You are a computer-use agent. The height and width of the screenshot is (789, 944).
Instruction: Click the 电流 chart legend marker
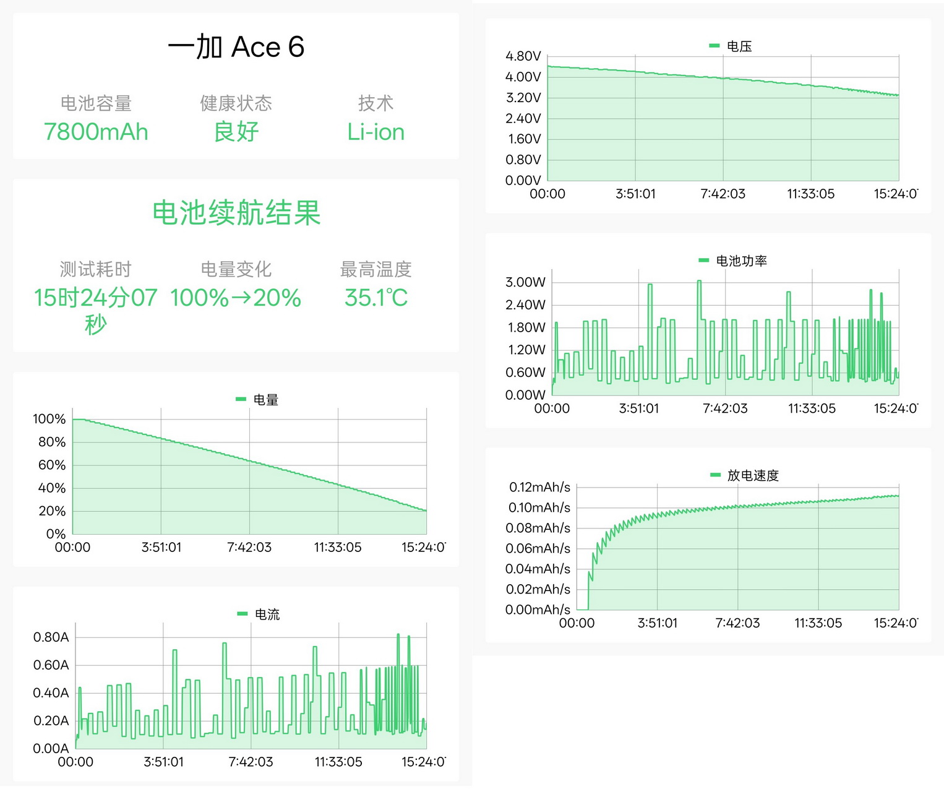click(241, 614)
